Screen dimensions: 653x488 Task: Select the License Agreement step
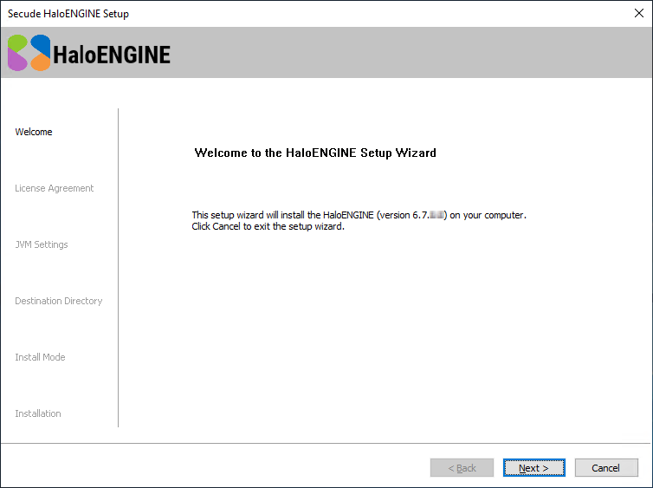pyautogui.click(x=54, y=188)
